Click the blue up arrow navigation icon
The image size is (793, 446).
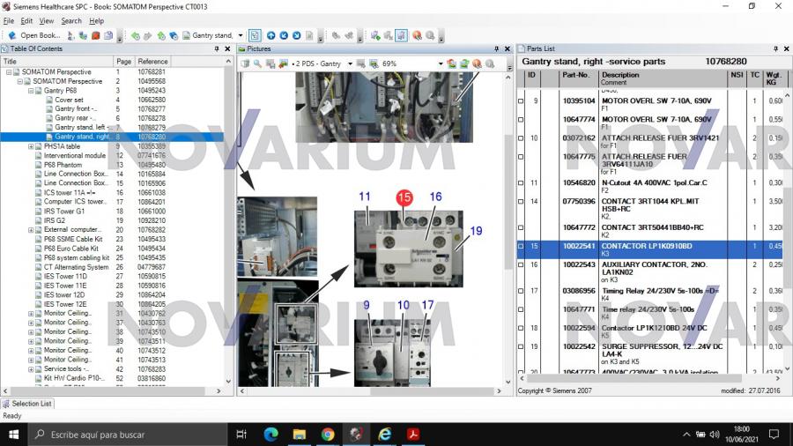[271, 35]
